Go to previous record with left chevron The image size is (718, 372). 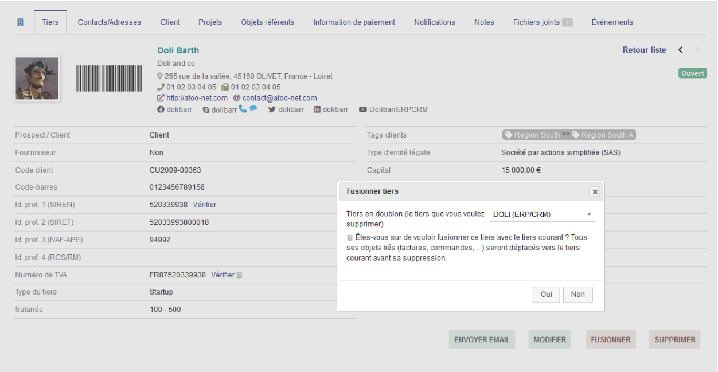681,50
